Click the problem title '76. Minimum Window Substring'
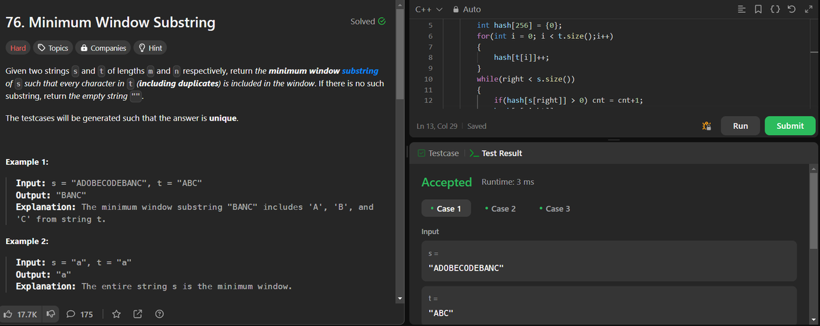The height and width of the screenshot is (326, 820). (110, 23)
